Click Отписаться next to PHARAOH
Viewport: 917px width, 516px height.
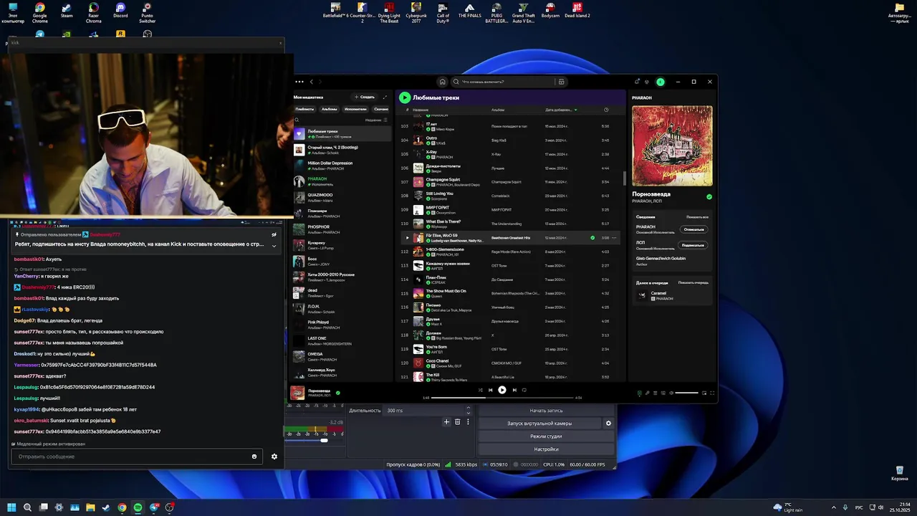pyautogui.click(x=693, y=229)
